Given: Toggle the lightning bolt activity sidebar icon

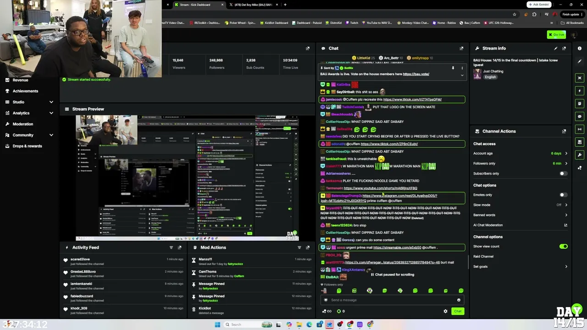Looking at the screenshot, I should (x=580, y=91).
